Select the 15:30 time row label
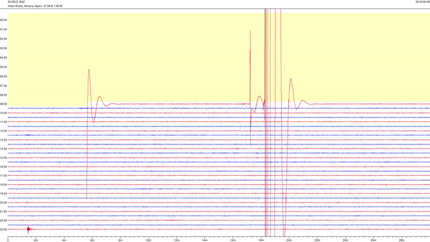This screenshot has width=430, height=242. 3,158
